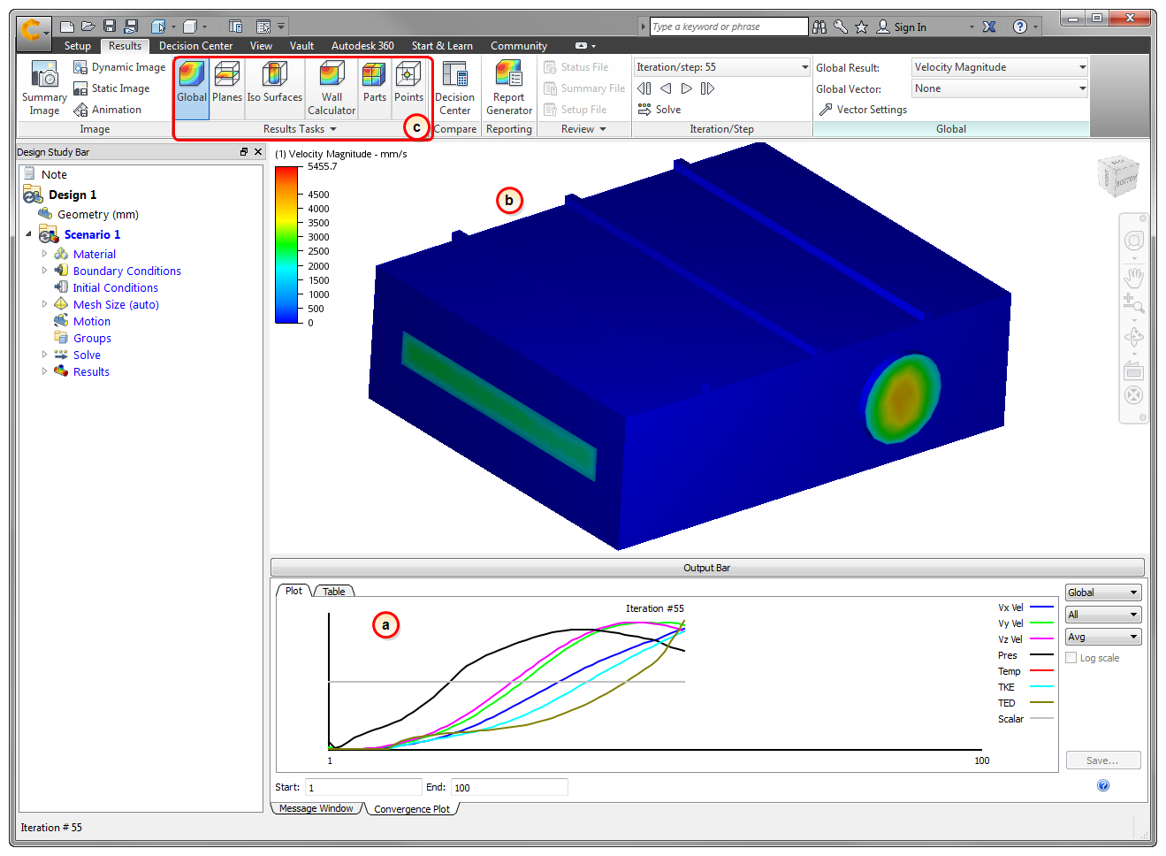
Task: Jump to the last iteration step
Action: point(707,88)
